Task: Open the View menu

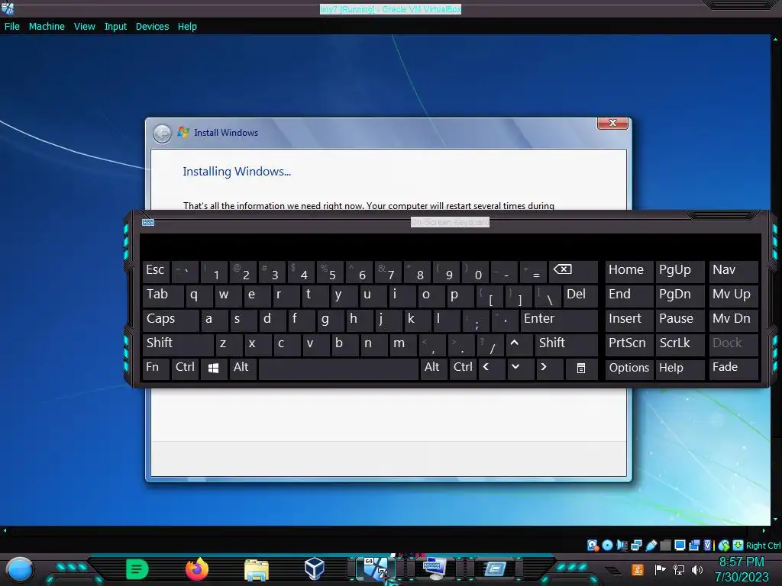Action: pyautogui.click(x=84, y=27)
